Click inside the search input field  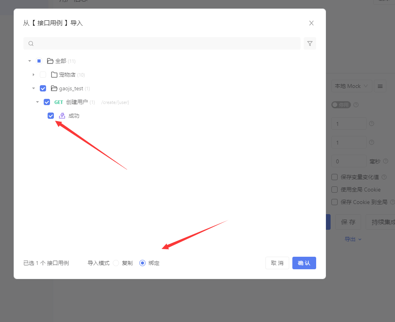162,43
